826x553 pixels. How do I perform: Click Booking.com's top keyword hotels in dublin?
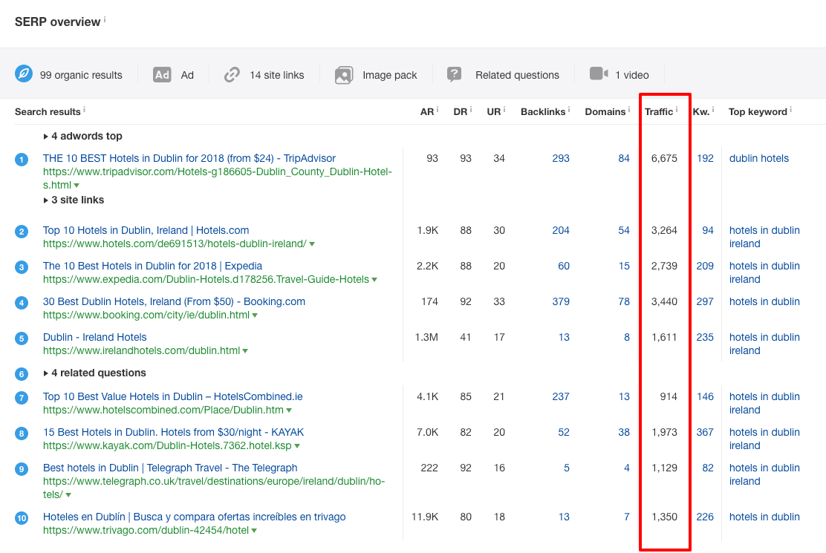[x=764, y=301]
